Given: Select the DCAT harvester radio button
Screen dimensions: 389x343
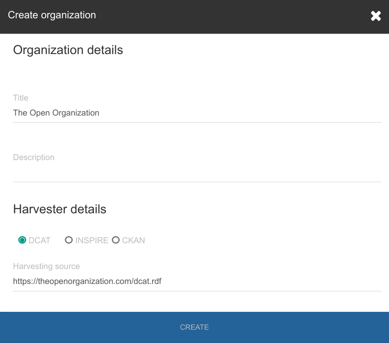Looking at the screenshot, I should pyautogui.click(x=22, y=240).
